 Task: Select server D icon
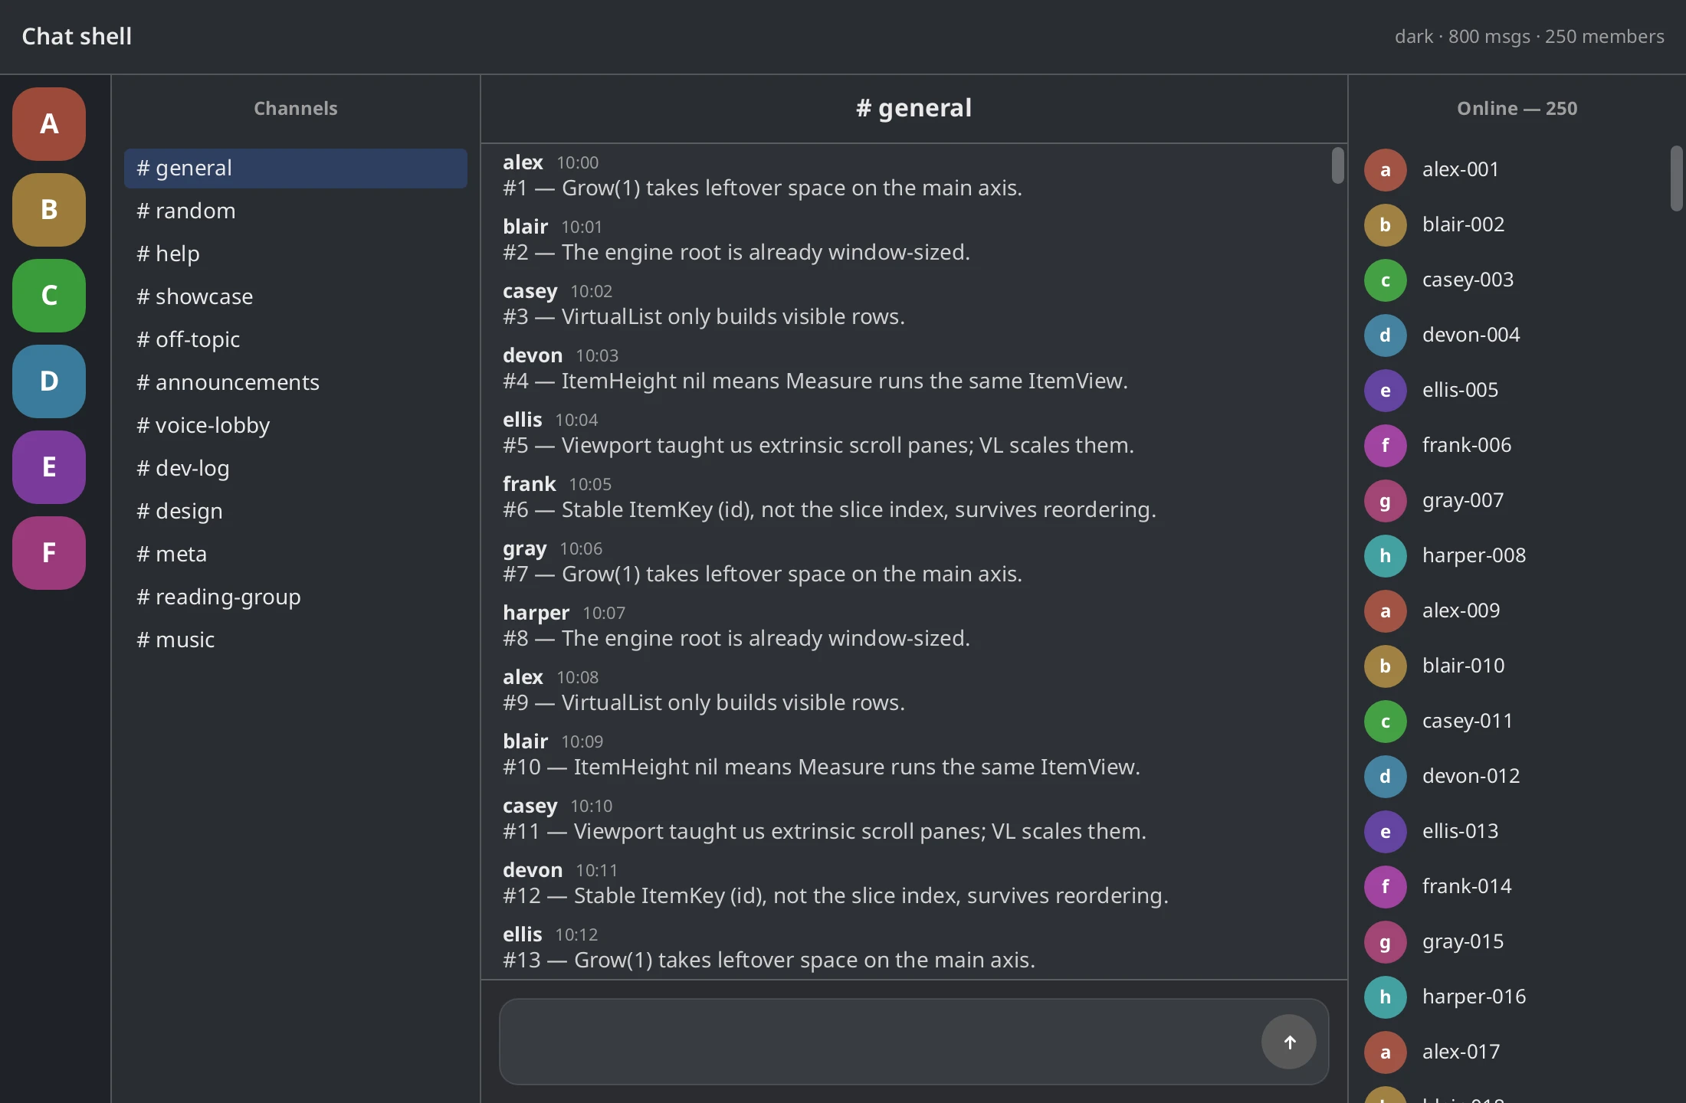[x=49, y=381]
